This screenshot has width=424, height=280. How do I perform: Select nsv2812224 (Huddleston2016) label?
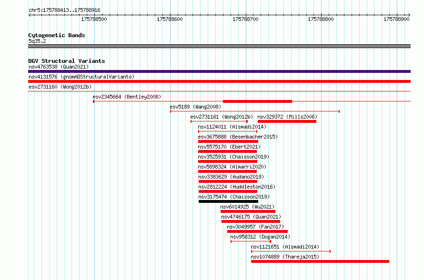point(237,187)
